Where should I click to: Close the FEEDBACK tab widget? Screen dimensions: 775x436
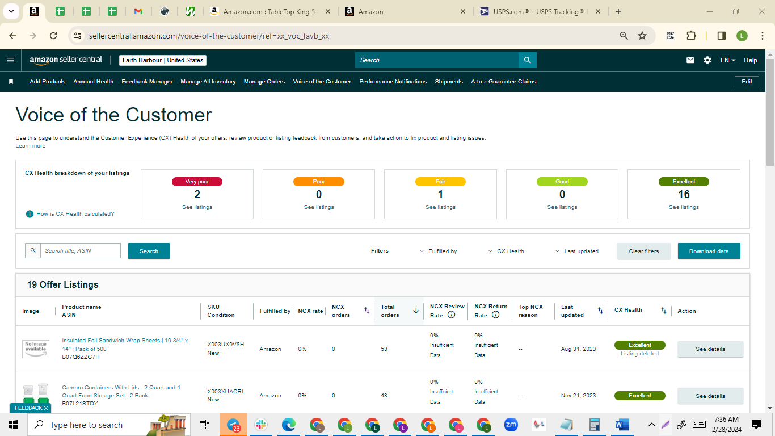46,408
